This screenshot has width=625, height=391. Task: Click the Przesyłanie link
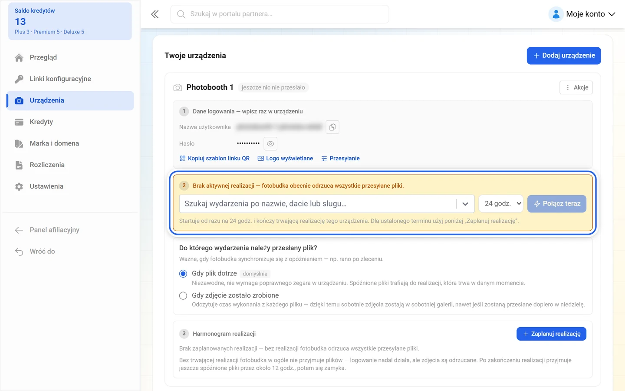tap(341, 159)
